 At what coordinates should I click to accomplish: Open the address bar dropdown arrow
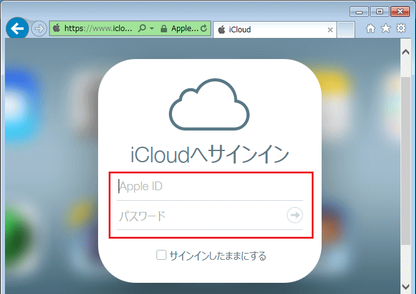[151, 28]
